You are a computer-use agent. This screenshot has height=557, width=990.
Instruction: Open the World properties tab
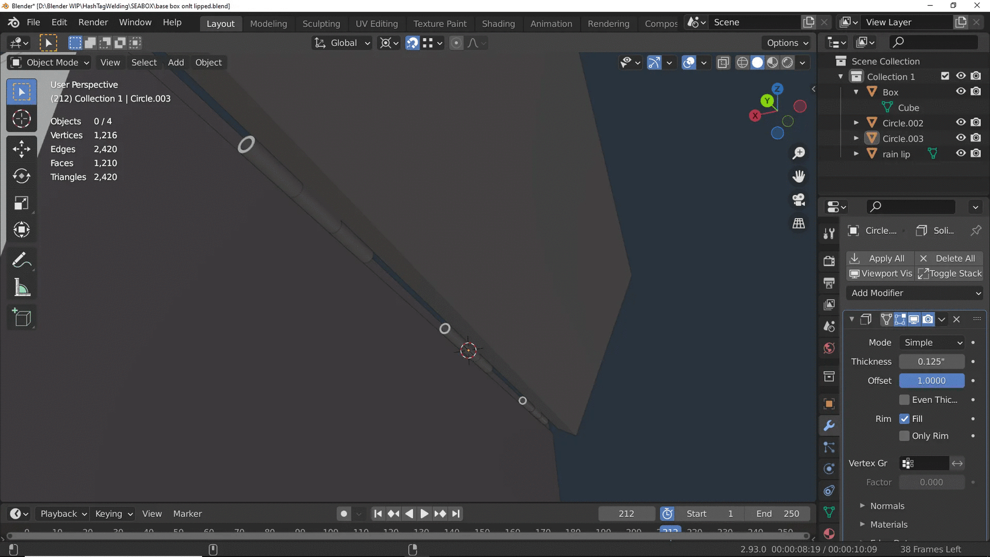[829, 348]
